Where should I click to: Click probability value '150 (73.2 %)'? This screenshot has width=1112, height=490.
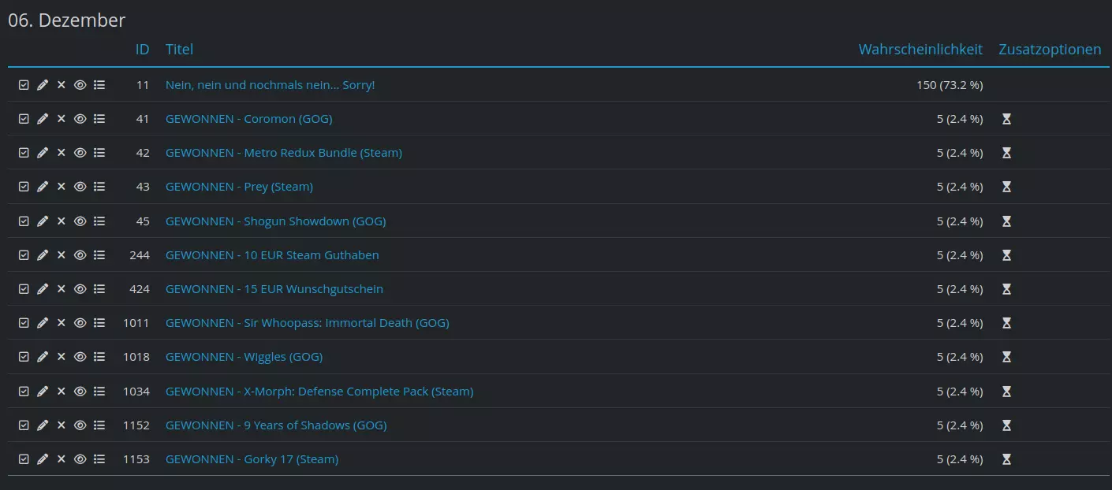click(950, 85)
